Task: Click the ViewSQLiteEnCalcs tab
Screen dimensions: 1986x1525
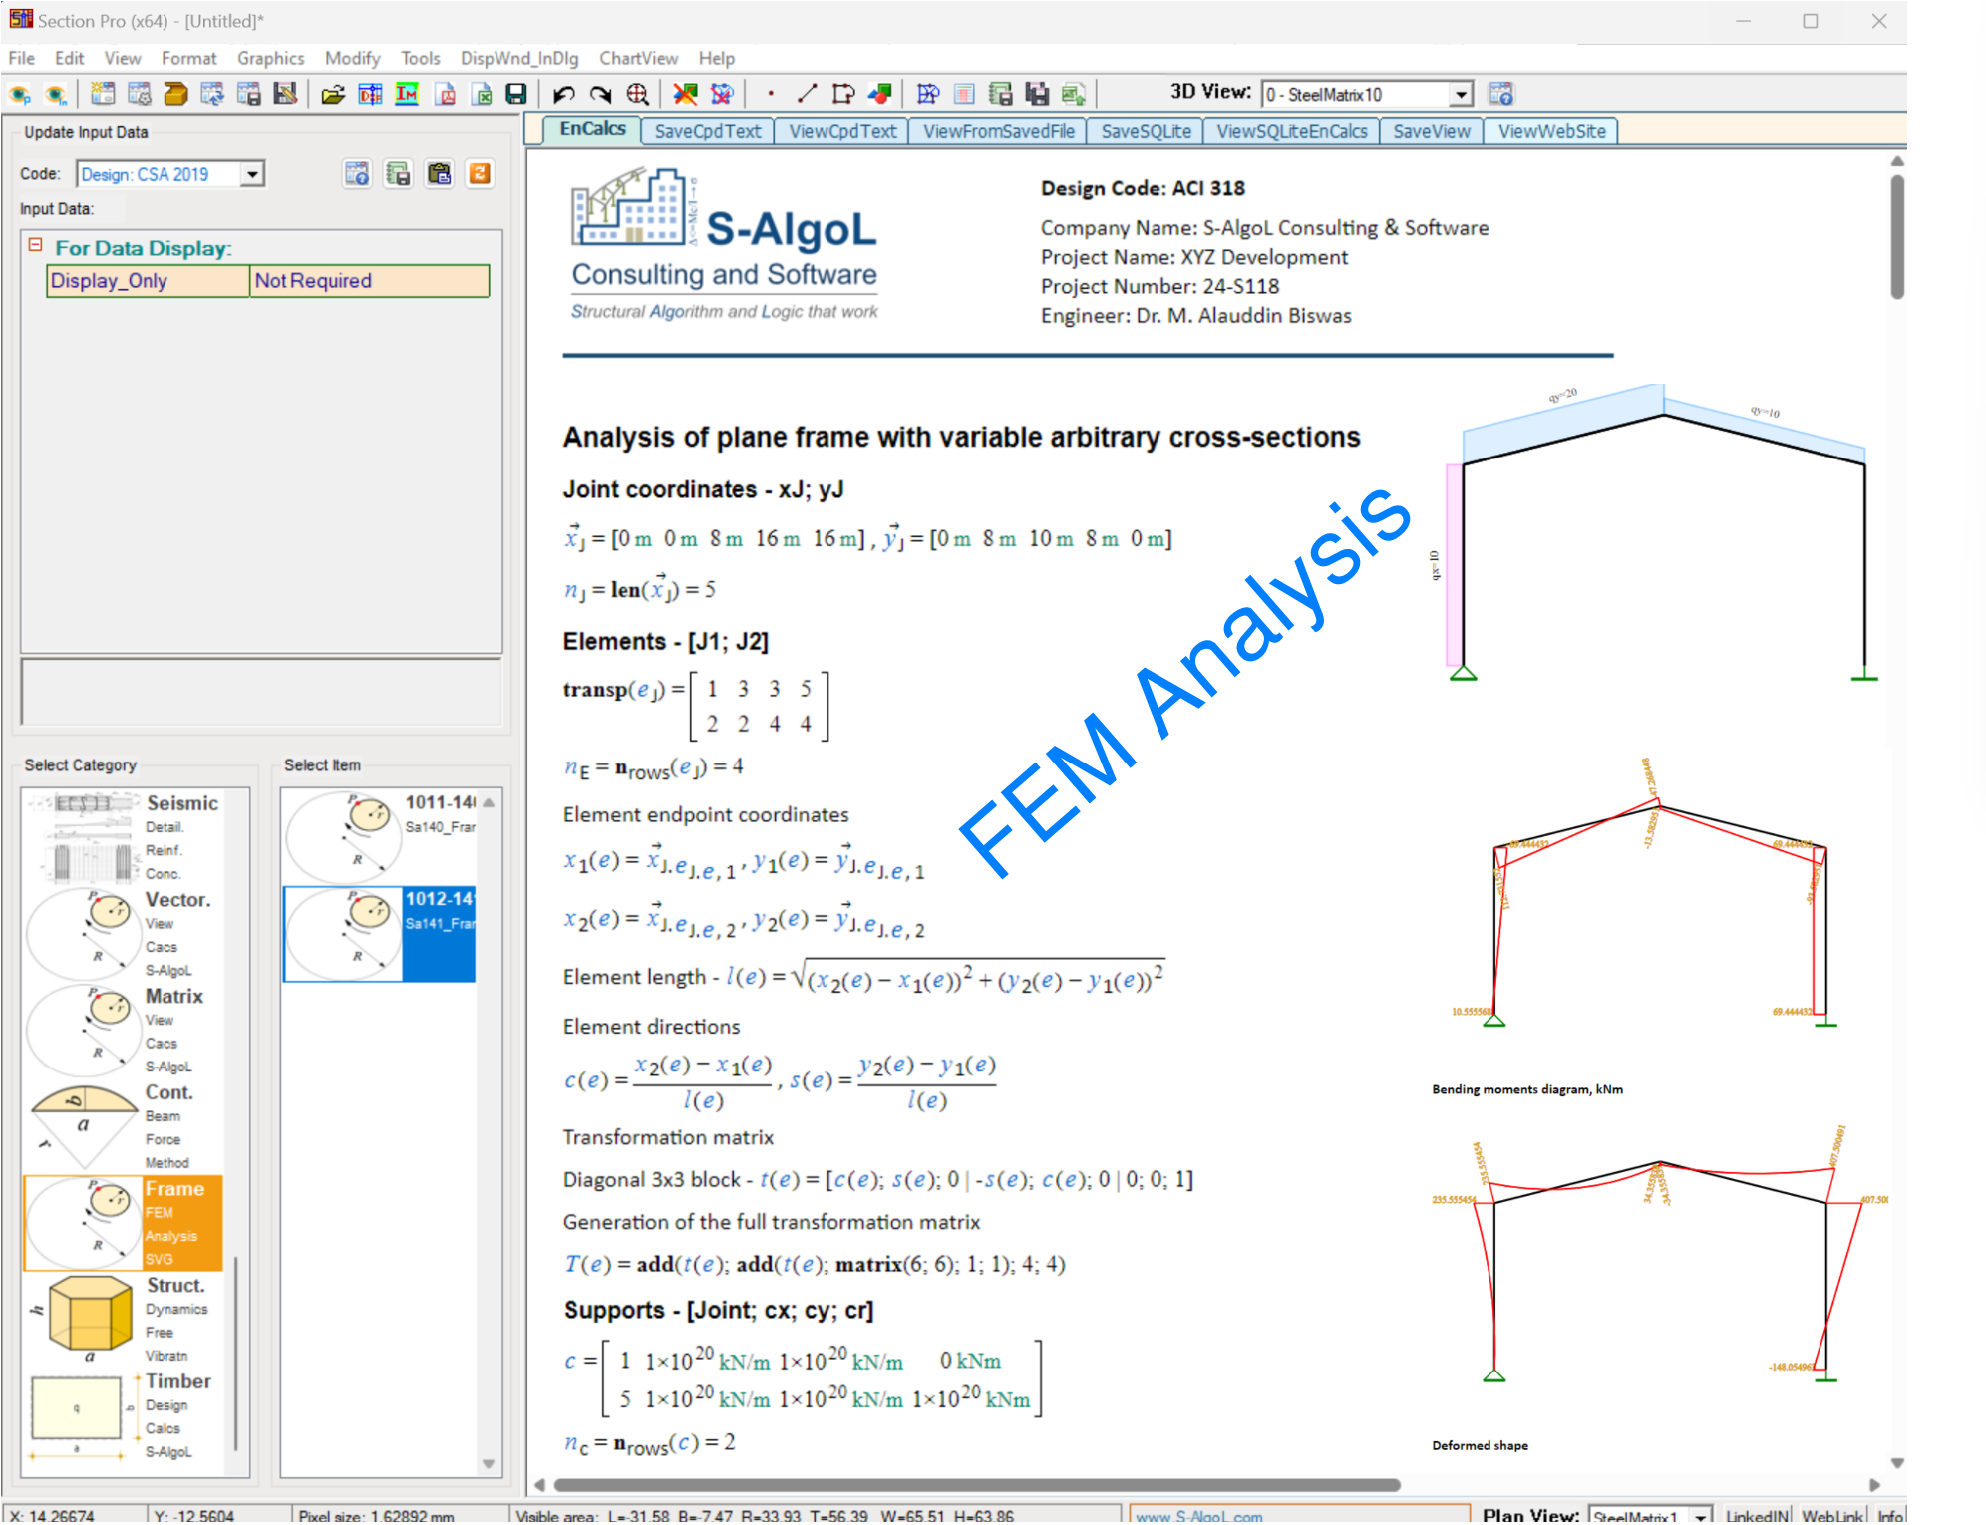Action: tap(1291, 131)
